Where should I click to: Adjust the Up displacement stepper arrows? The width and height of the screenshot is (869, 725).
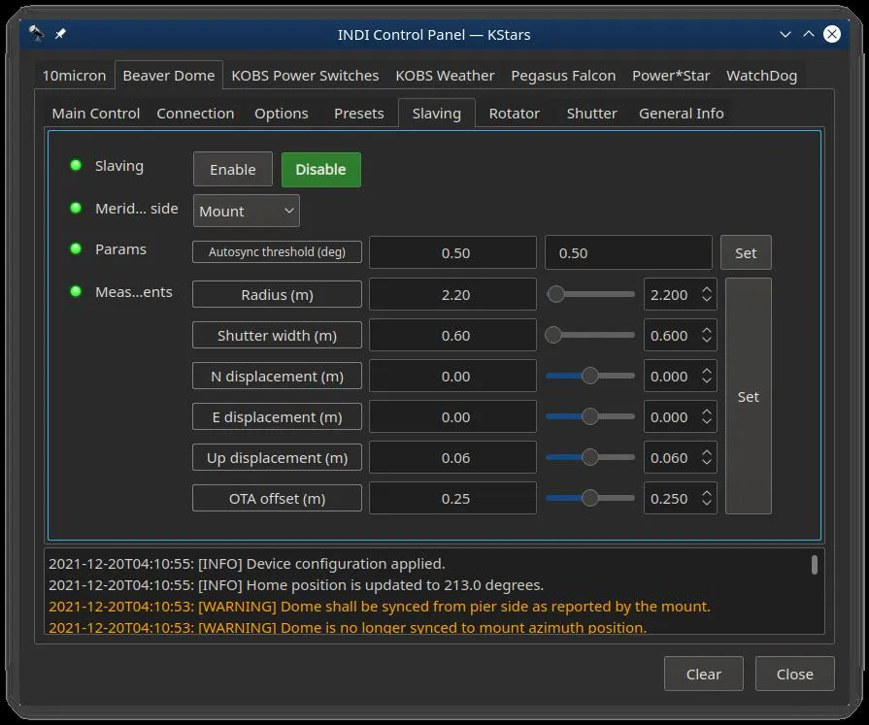(706, 457)
